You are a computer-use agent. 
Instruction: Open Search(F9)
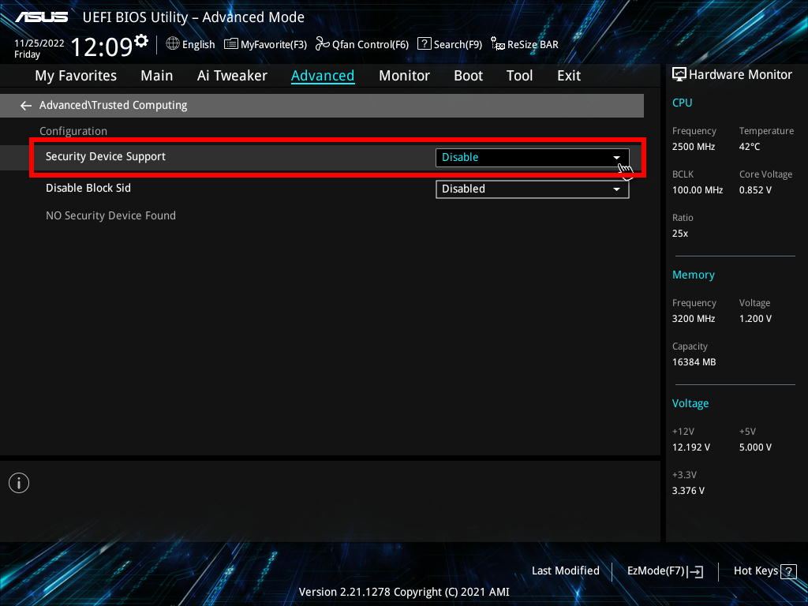pyautogui.click(x=450, y=44)
